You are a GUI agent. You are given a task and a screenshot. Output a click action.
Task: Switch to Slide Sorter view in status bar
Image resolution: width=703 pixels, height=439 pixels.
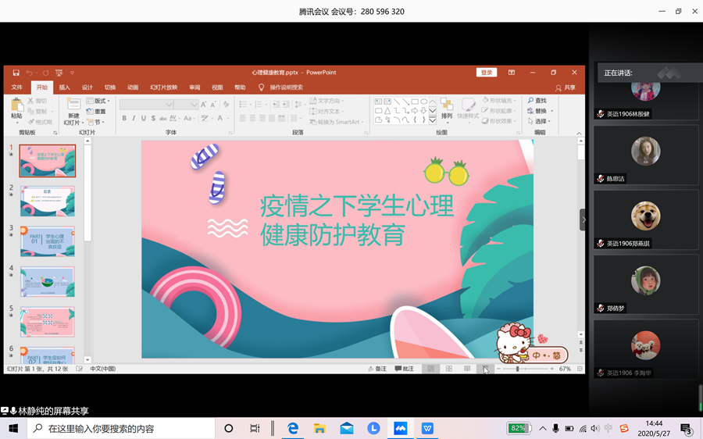(x=449, y=369)
